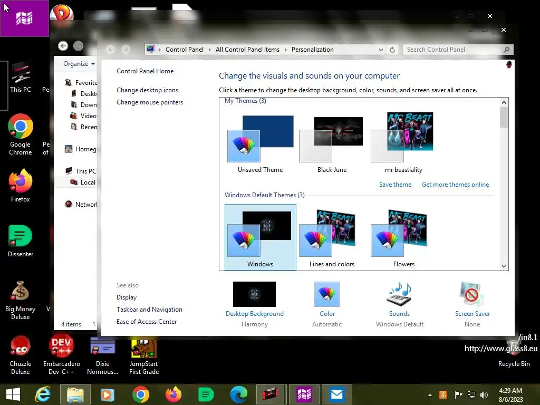Open This PC desktop icon
Image resolution: width=540 pixels, height=405 pixels.
(21, 78)
